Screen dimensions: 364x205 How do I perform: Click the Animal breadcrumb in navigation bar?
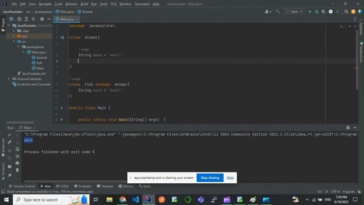pyautogui.click(x=85, y=11)
